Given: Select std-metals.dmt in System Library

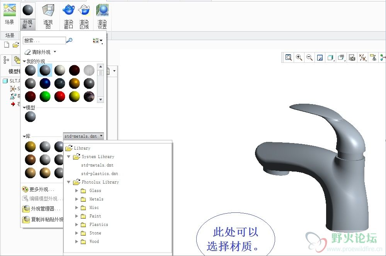Looking at the screenshot, I should coord(97,165).
